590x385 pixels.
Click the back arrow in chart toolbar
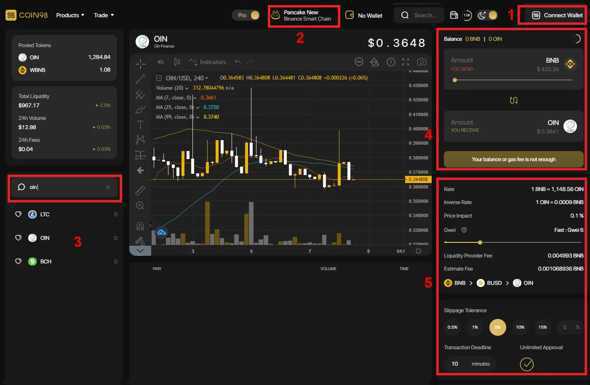tap(140, 170)
